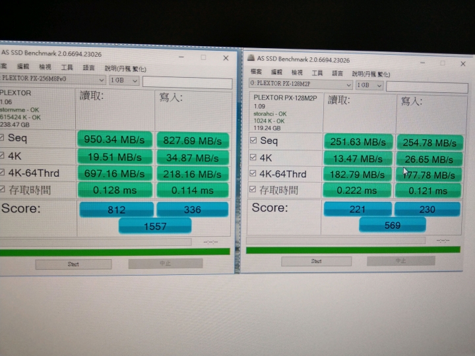Click Start in the PX-128M2P window
This screenshot has height=356, width=475.
[x=316, y=261]
